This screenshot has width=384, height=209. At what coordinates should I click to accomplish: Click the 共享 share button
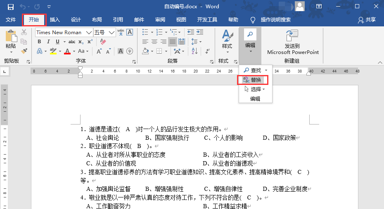click(367, 19)
